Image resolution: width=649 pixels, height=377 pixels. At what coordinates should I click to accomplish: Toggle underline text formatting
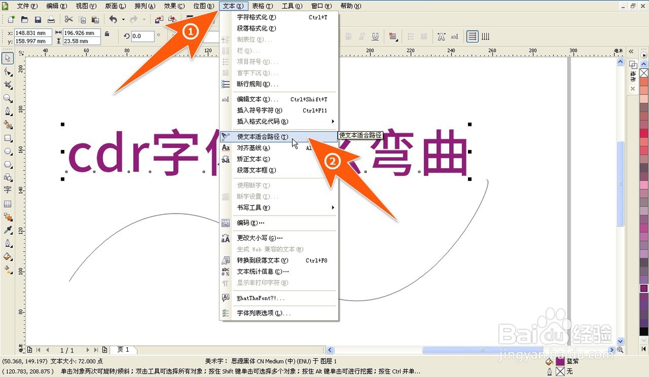click(375, 36)
